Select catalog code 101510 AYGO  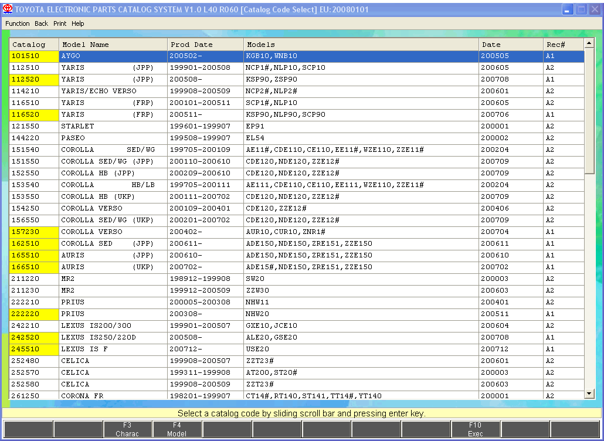point(297,56)
